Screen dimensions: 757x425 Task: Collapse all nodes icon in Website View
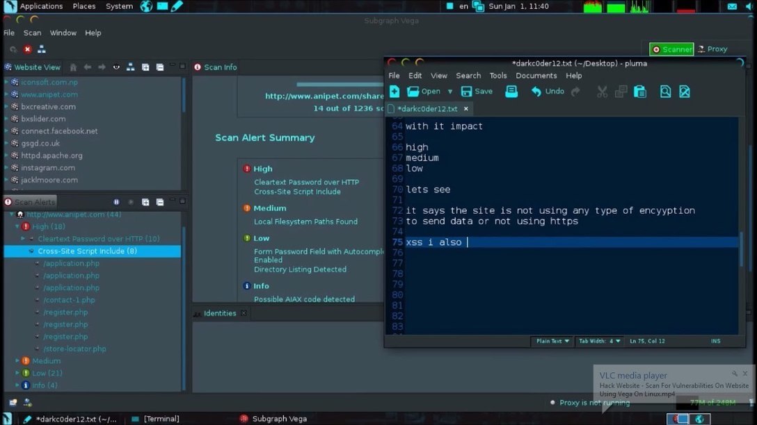[160, 67]
